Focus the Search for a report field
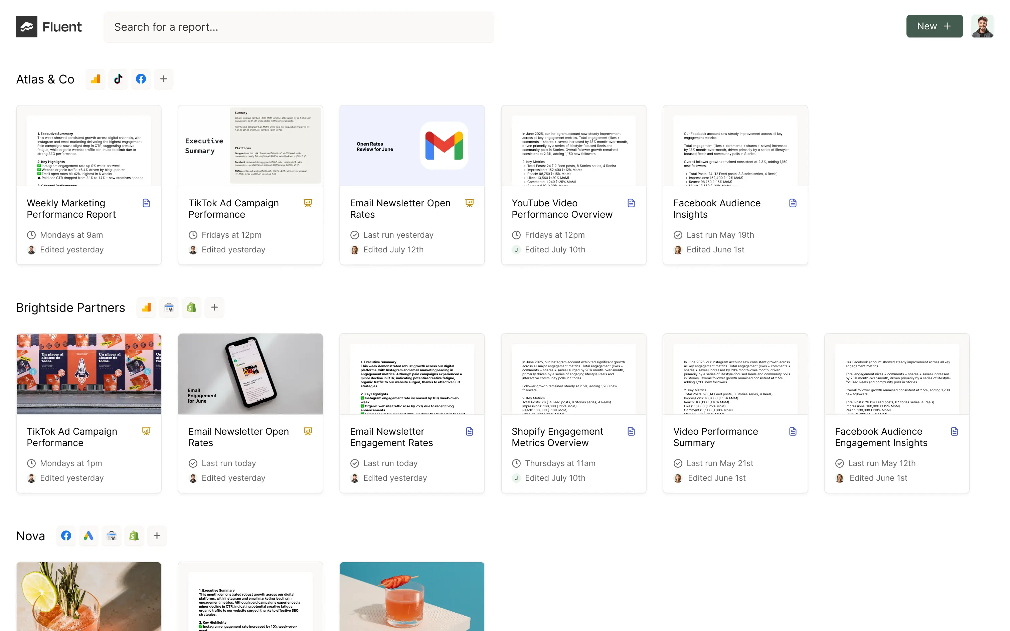 pyautogui.click(x=298, y=27)
